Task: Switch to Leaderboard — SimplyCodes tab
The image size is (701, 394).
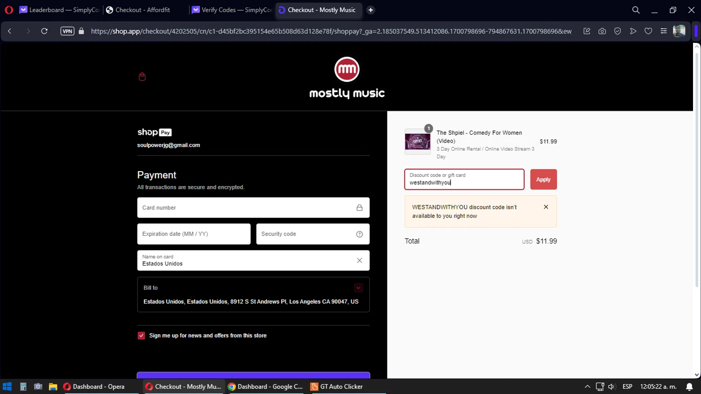Action: coord(59,10)
